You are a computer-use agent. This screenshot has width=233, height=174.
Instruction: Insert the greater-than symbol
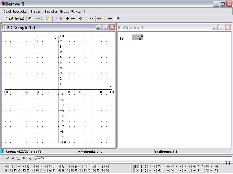pyautogui.click(x=172, y=170)
